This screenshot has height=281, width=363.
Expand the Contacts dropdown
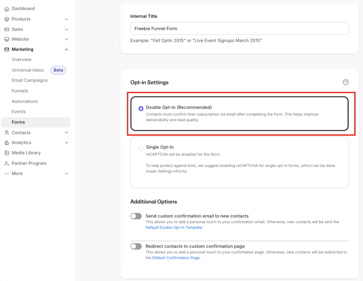click(x=66, y=133)
